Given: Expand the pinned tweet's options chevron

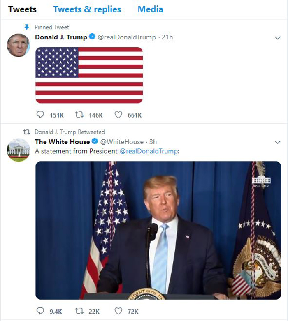Looking at the screenshot, I should click(277, 38).
